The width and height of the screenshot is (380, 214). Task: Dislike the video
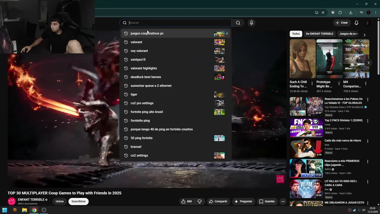pos(199,202)
